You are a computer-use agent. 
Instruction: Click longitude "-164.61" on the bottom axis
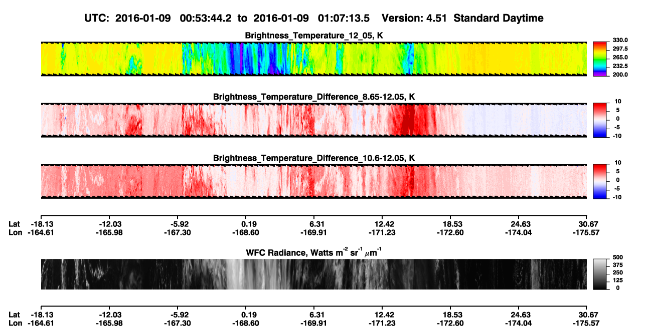[41, 323]
